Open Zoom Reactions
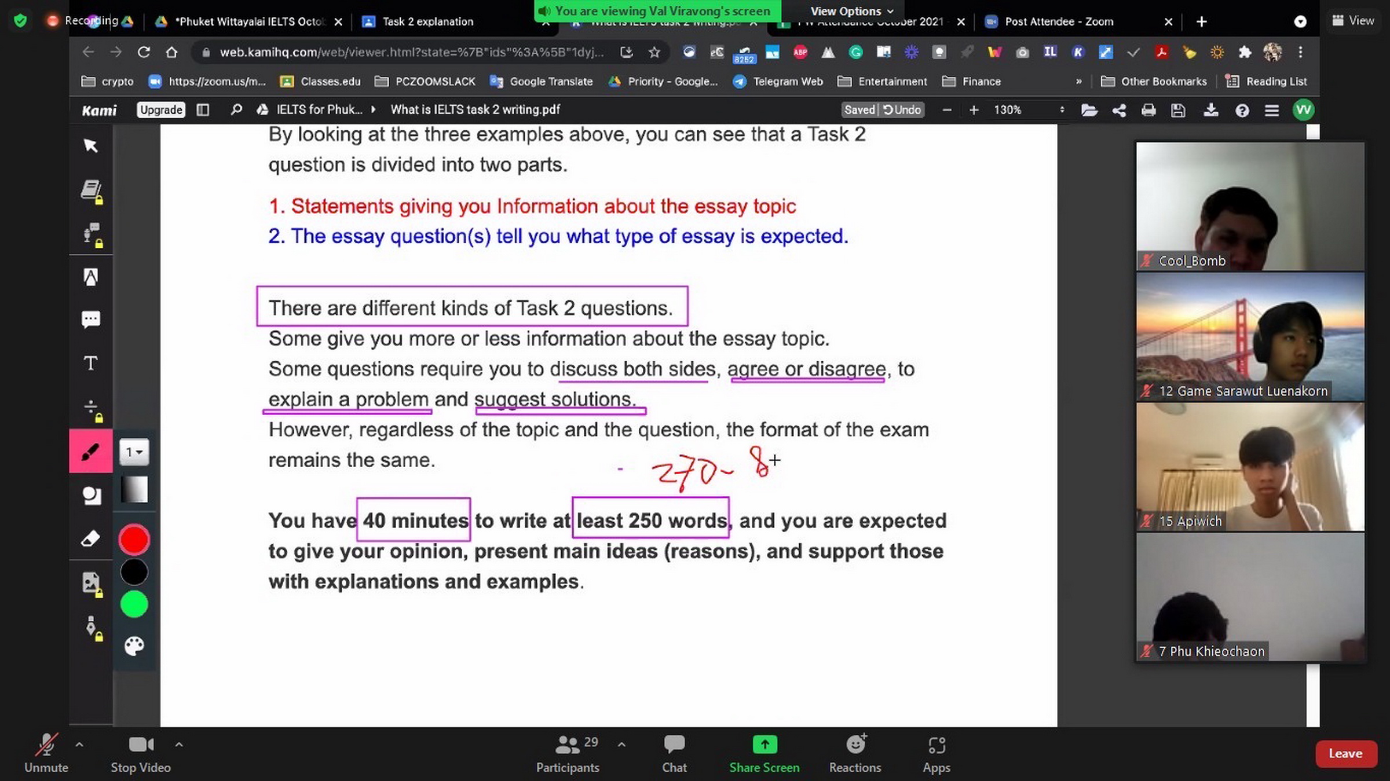The image size is (1390, 781). pos(855,753)
